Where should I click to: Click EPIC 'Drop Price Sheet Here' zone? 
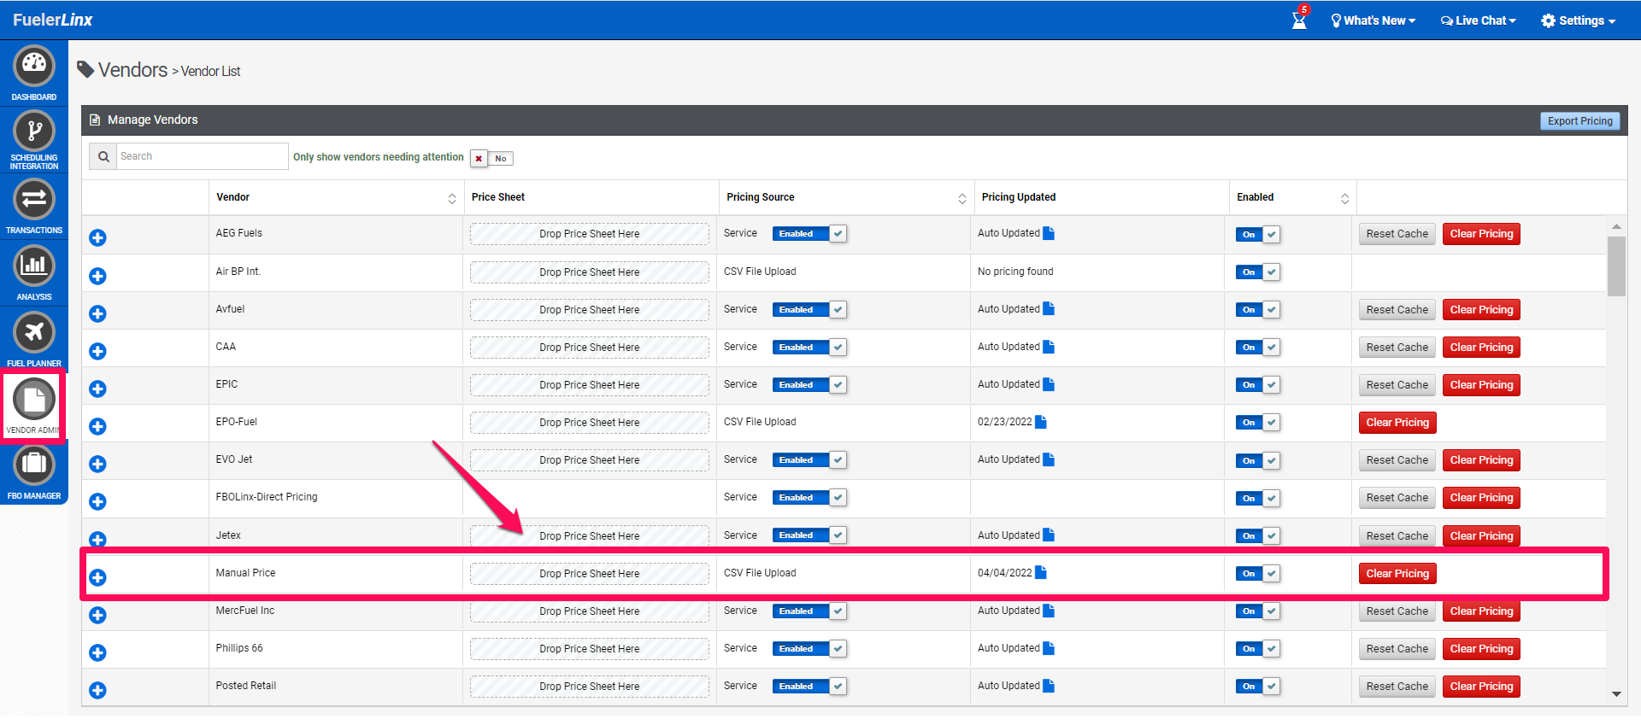[x=590, y=385]
